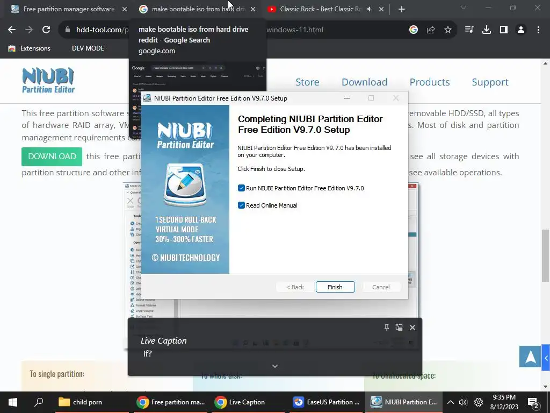Open the Store menu on the website
This screenshot has width=550, height=413.
click(x=307, y=82)
